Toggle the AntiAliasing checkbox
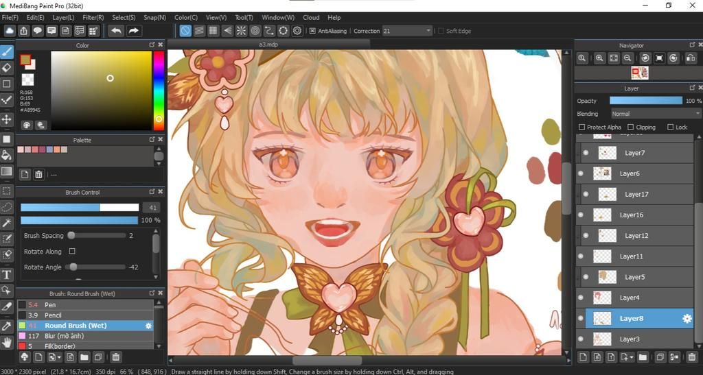703x375 pixels. click(x=312, y=31)
